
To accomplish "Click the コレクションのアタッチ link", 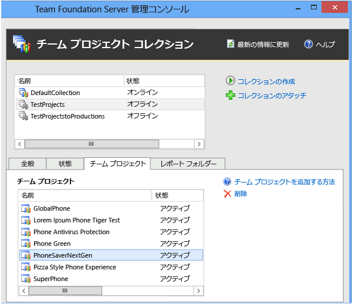I will tap(272, 96).
